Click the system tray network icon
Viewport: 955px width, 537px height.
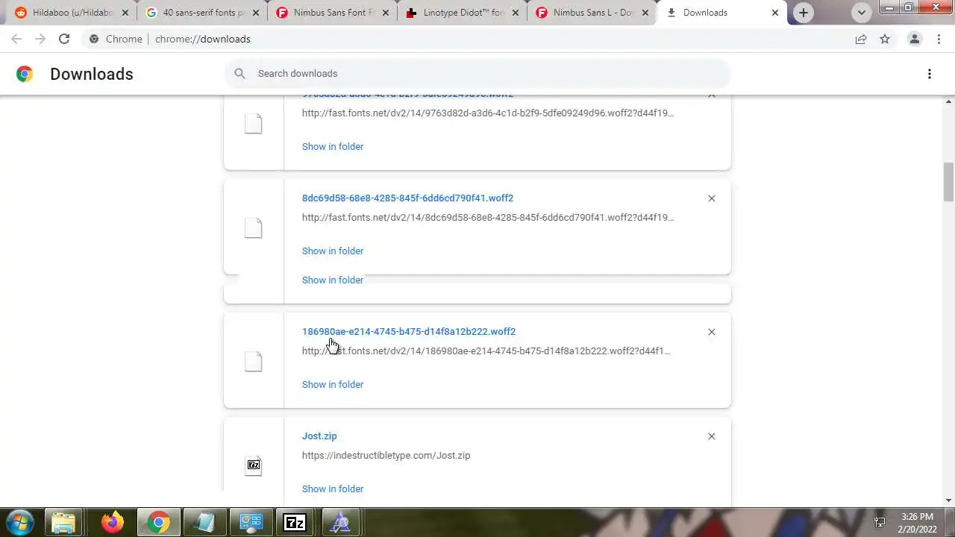(x=880, y=522)
